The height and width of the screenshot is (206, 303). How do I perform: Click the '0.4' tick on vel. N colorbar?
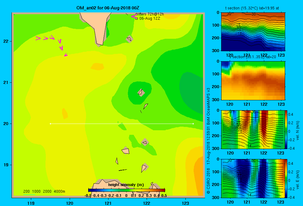click(291, 115)
